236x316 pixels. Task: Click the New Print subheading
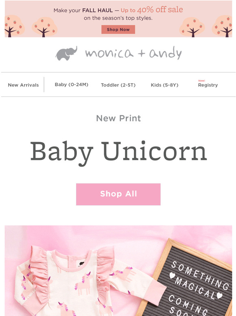pyautogui.click(x=118, y=118)
